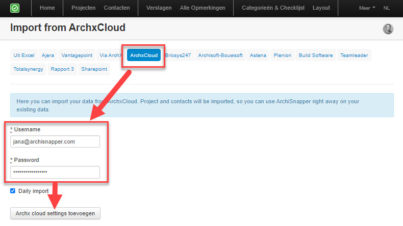The height and width of the screenshot is (226, 403).
Task: Select the Teamleader import tab
Action: (x=354, y=55)
